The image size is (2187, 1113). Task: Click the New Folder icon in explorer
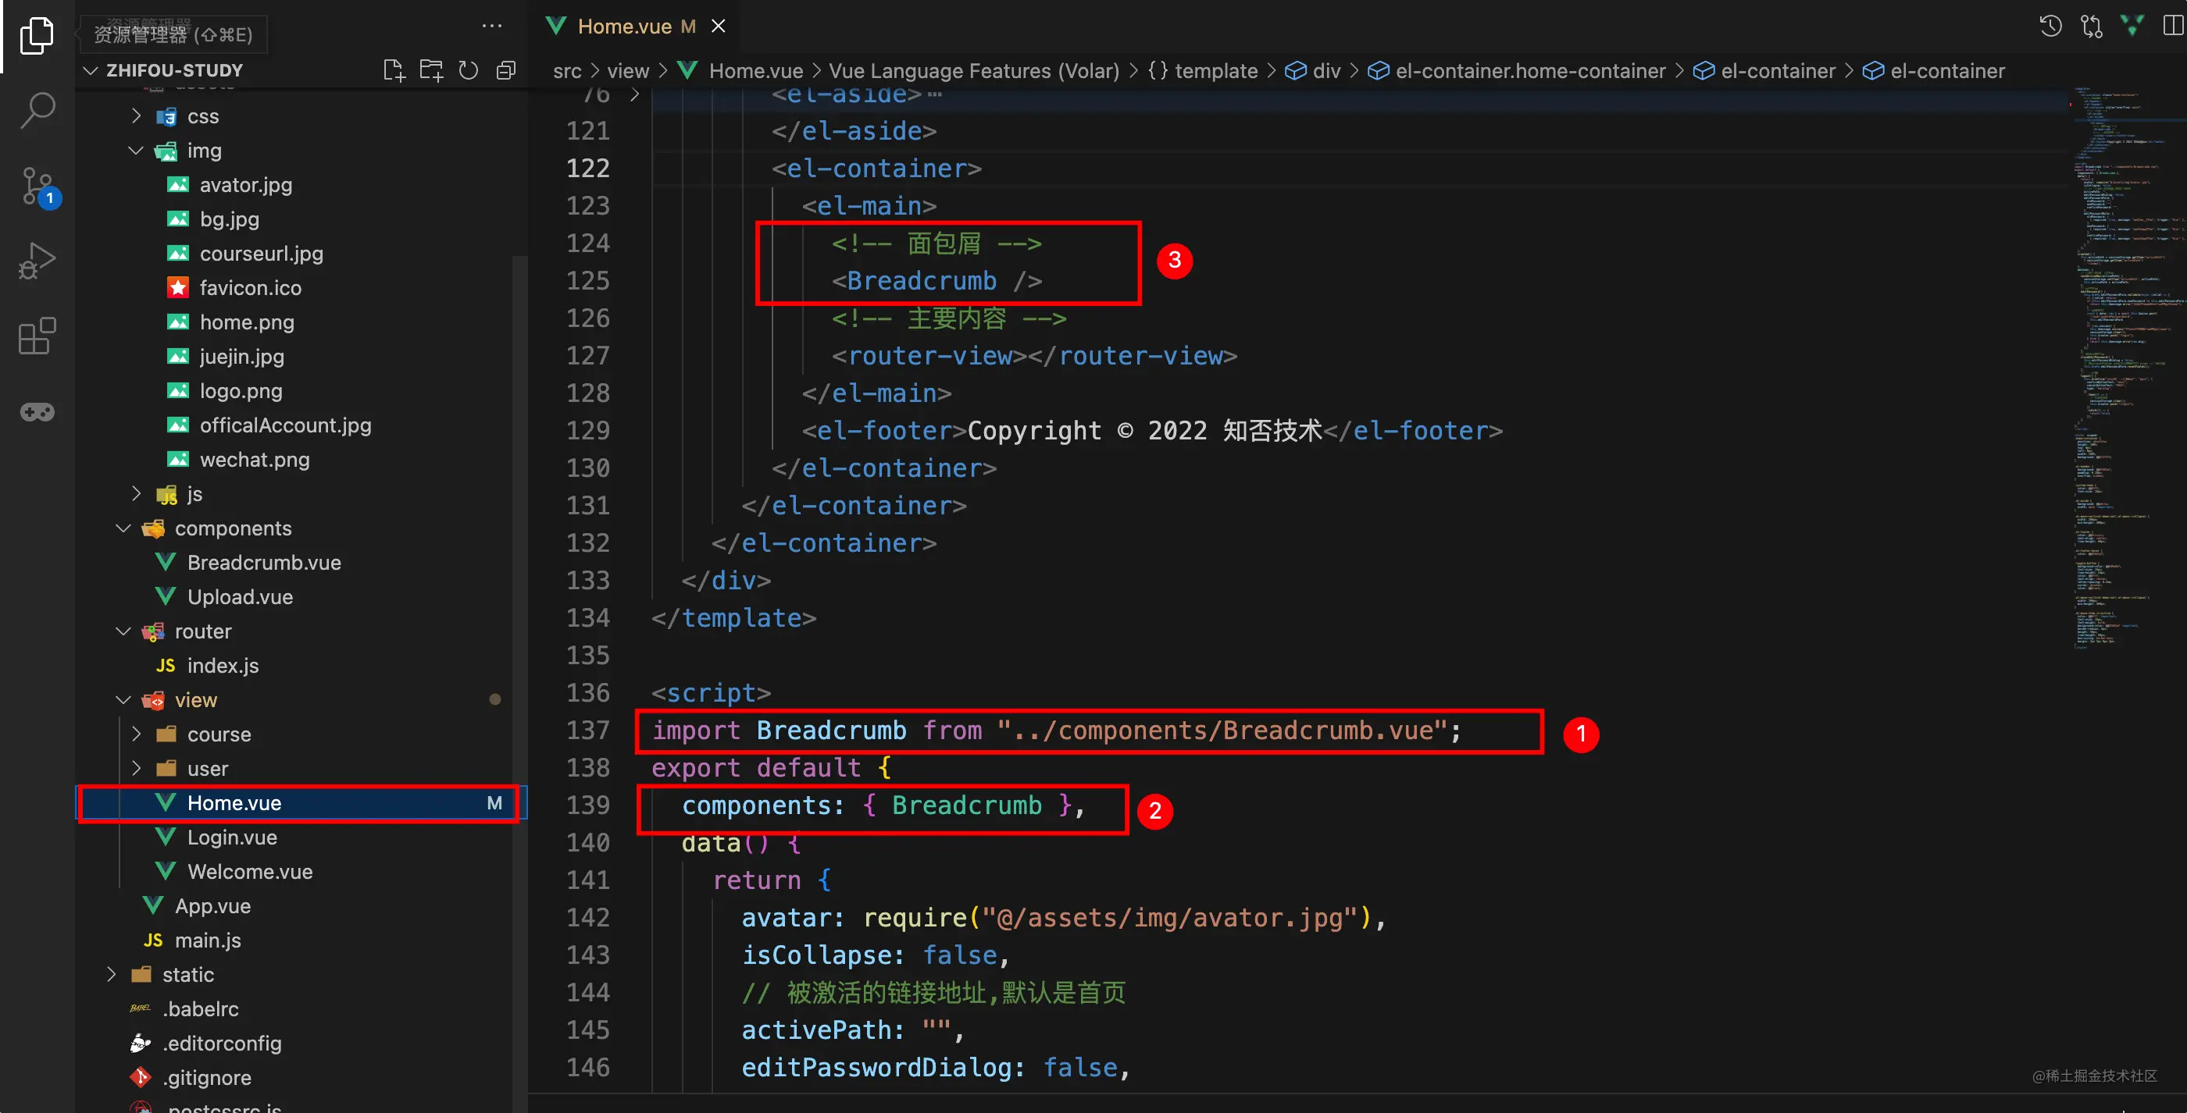(431, 70)
